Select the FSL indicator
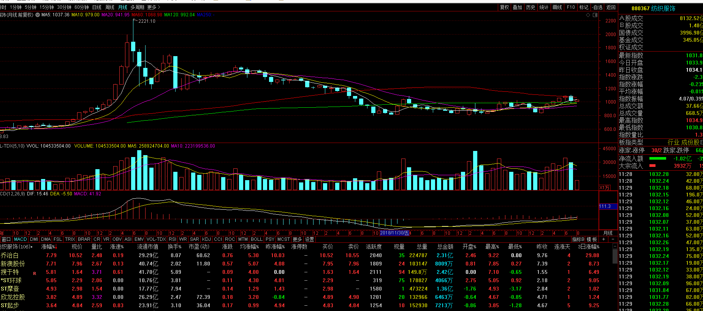 pyautogui.click(x=58, y=239)
